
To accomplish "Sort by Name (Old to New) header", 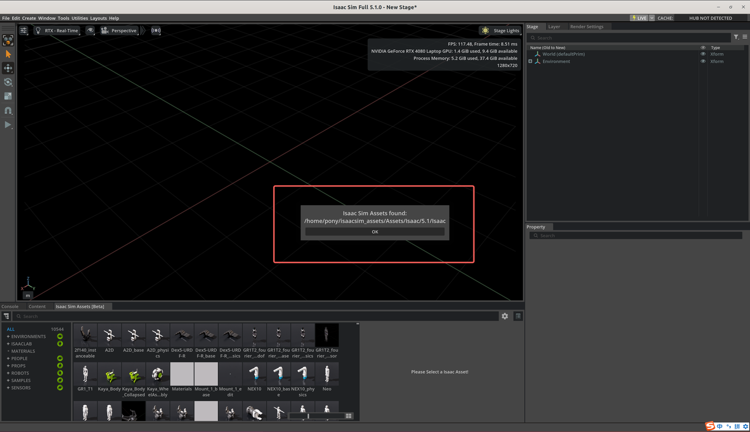I will (x=547, y=47).
